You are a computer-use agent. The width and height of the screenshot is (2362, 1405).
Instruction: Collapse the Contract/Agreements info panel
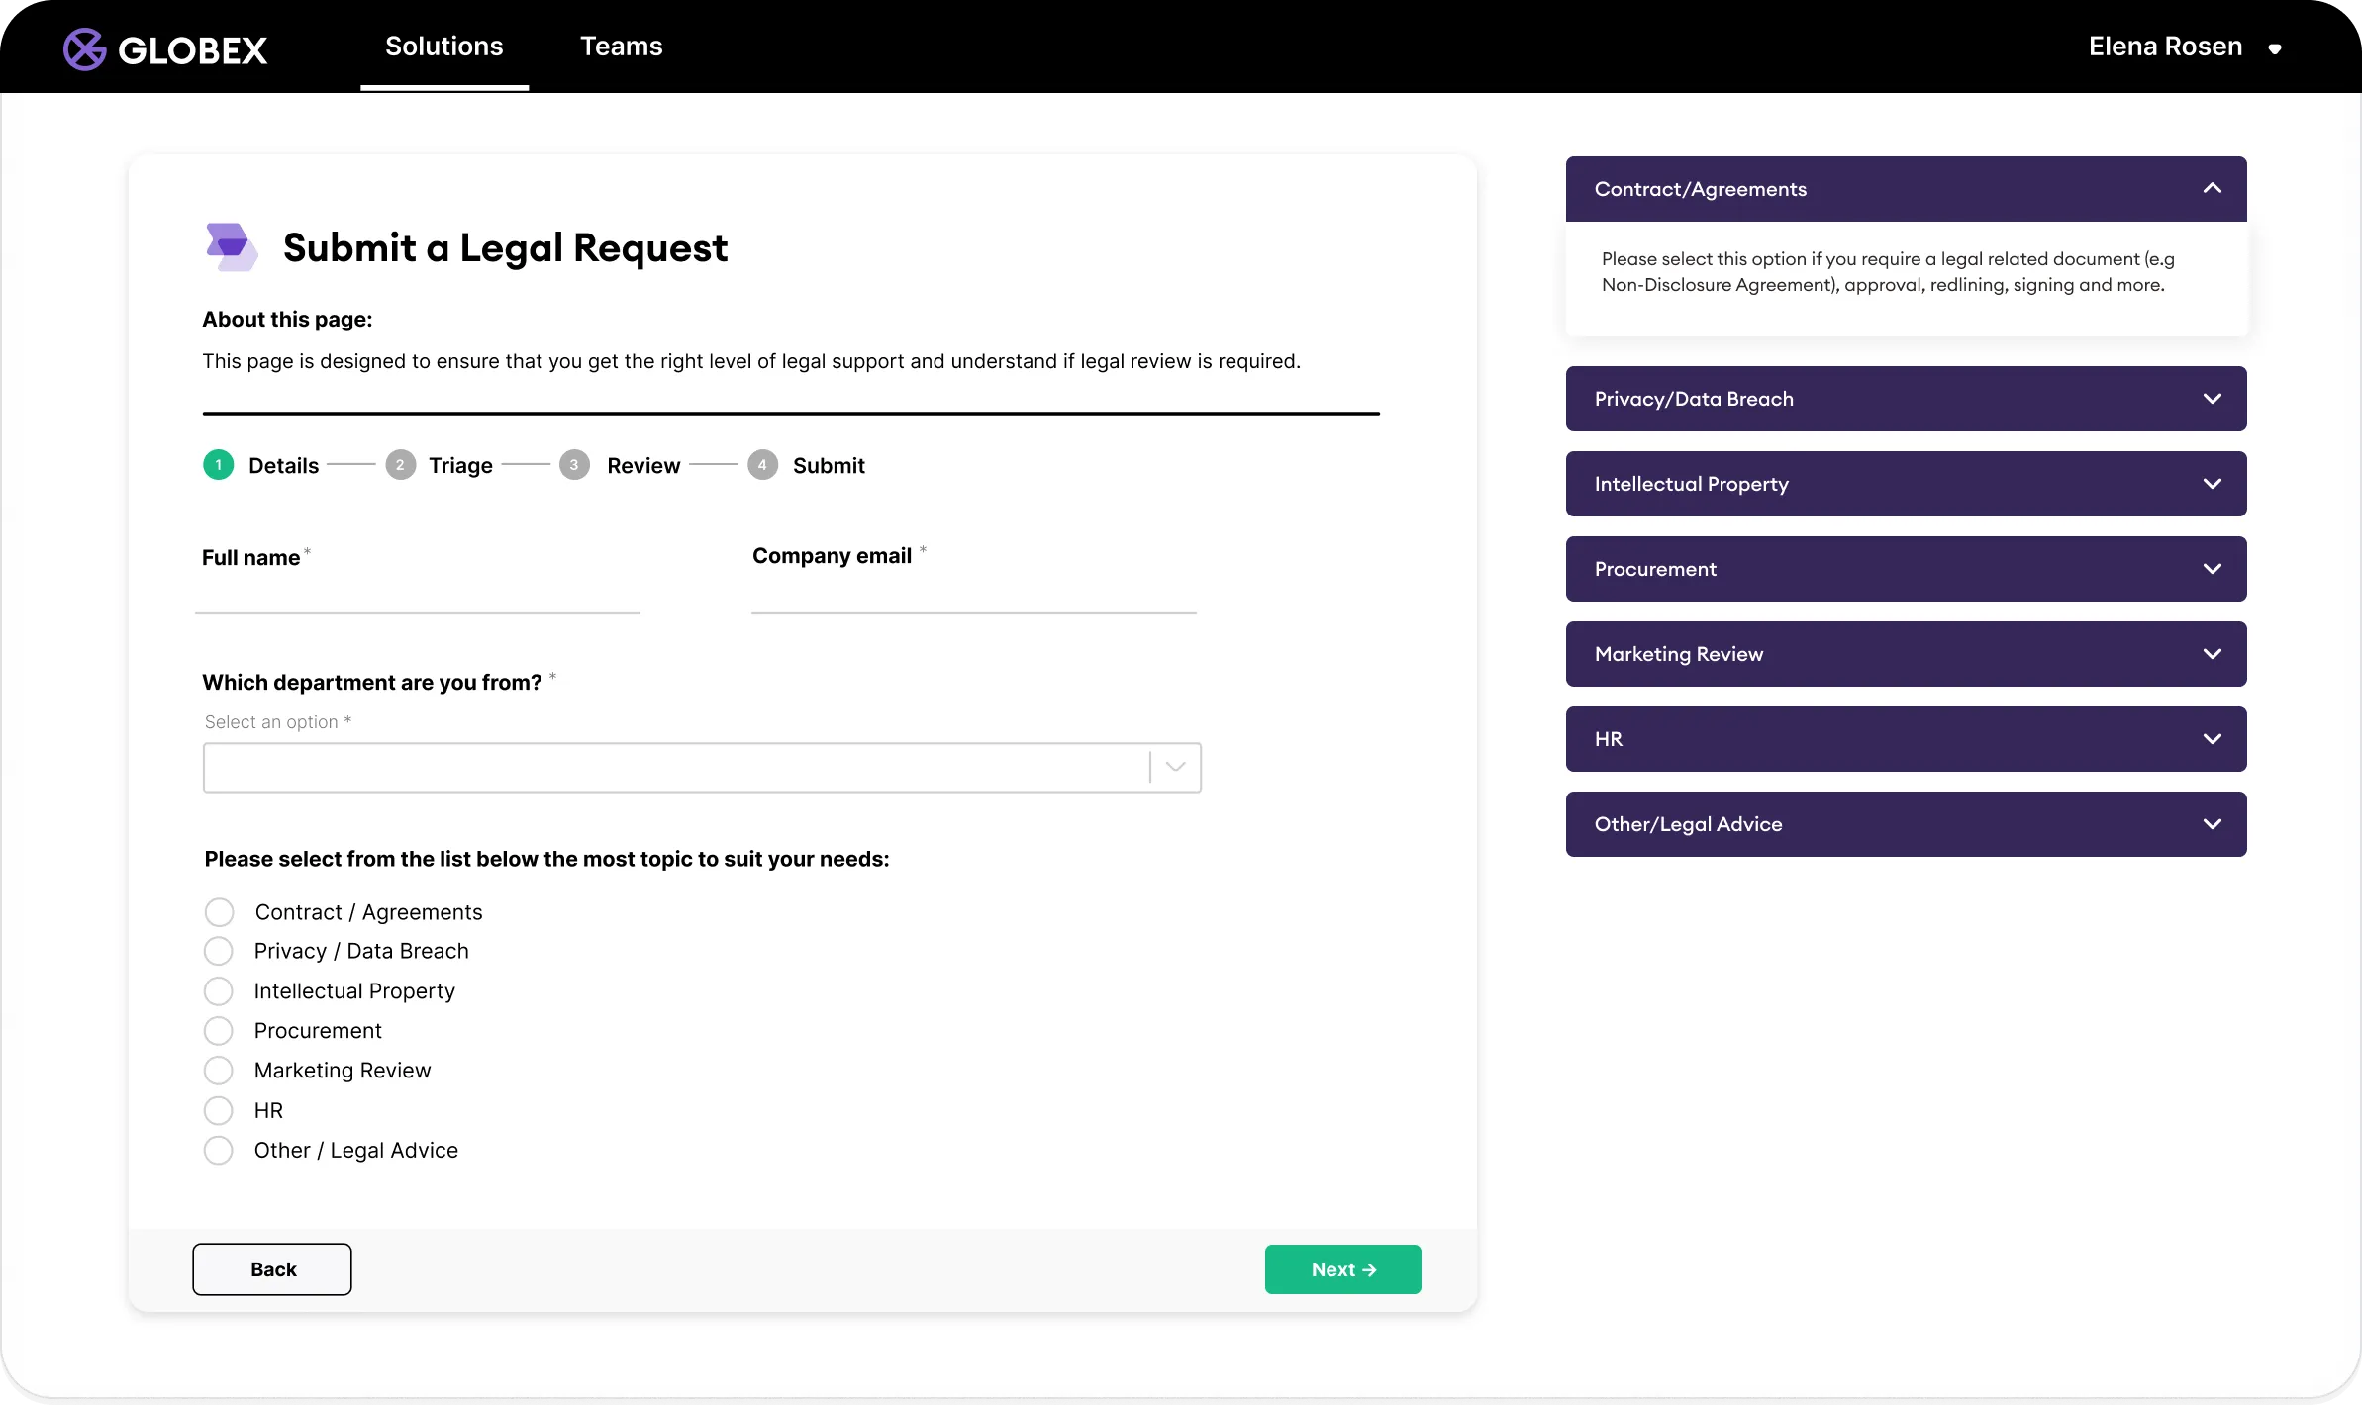coord(2213,188)
